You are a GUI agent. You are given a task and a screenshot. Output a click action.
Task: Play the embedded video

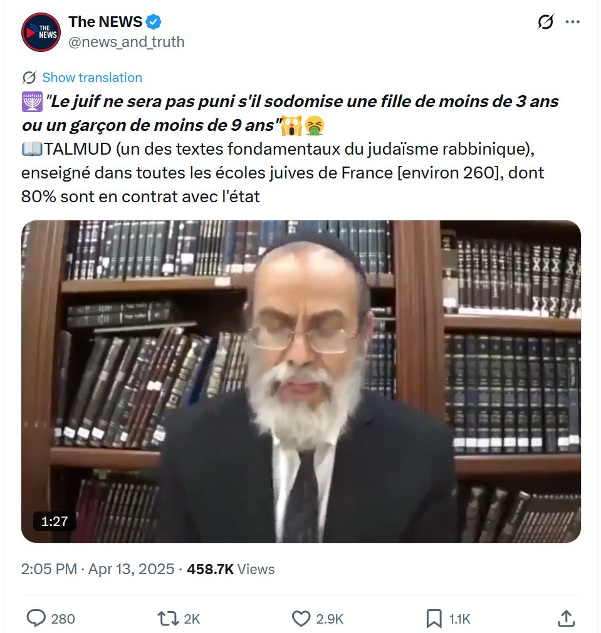[x=301, y=381]
